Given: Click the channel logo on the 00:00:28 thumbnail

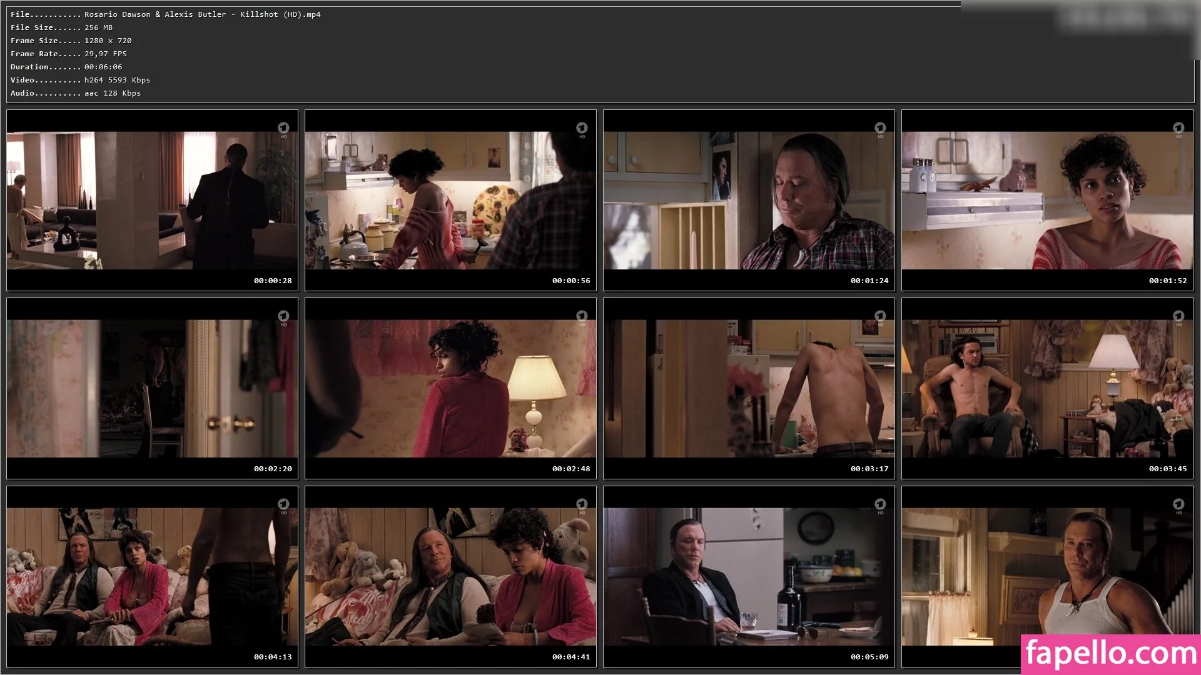Looking at the screenshot, I should (283, 128).
